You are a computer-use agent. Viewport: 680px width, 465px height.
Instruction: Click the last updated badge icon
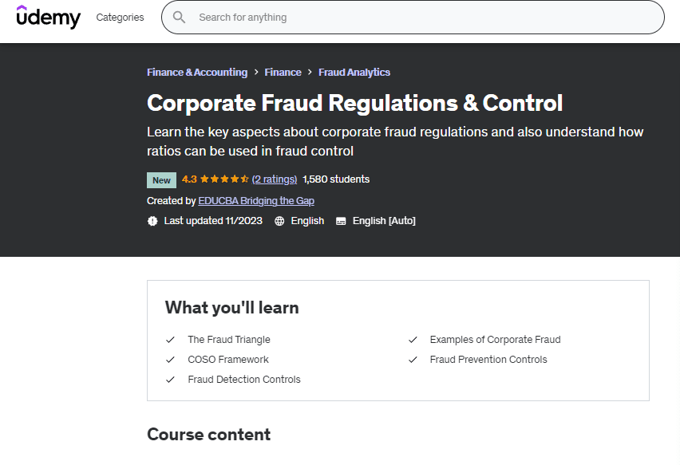pyautogui.click(x=152, y=221)
